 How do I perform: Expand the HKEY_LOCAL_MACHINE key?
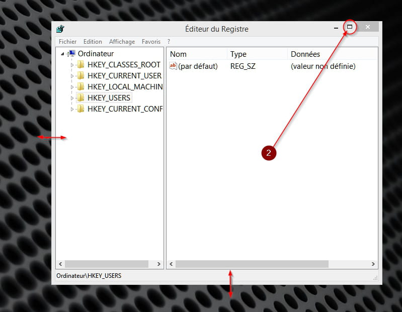(x=72, y=87)
